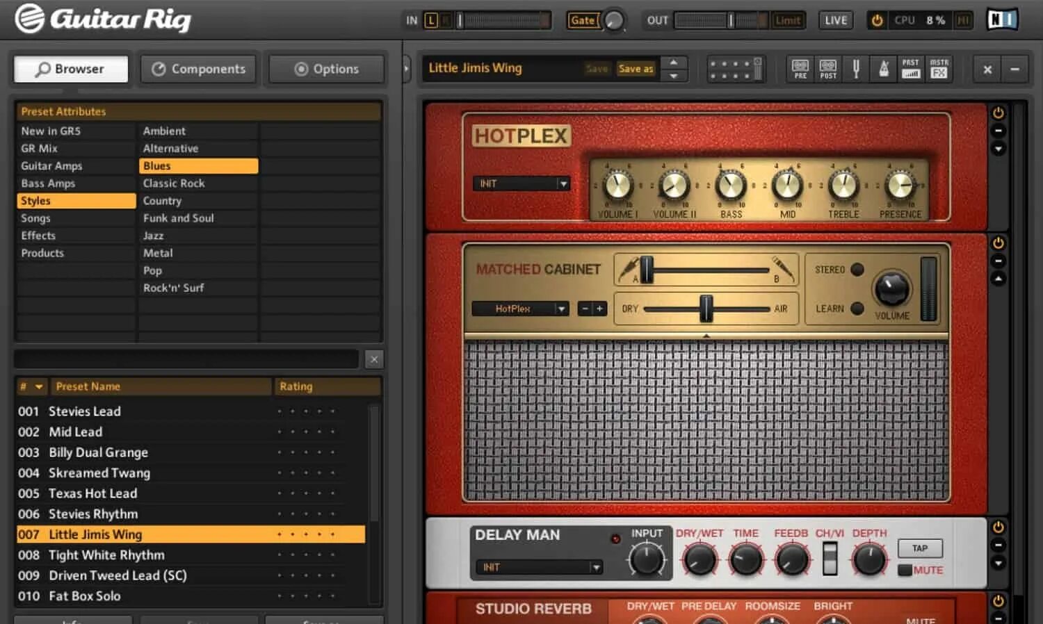Select the Effects attribute
The image size is (1043, 624).
[76, 235]
